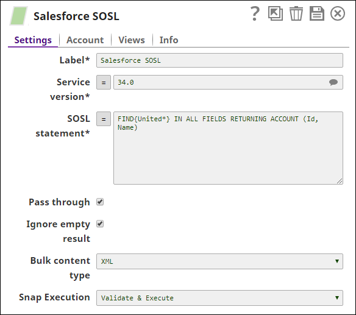Uncheck the Ignore empty result checkbox
Viewport: 356px width, 315px height.
[x=100, y=224]
